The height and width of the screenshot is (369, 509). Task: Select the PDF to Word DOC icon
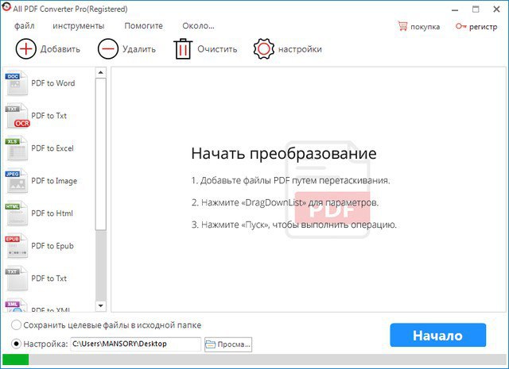pos(16,83)
